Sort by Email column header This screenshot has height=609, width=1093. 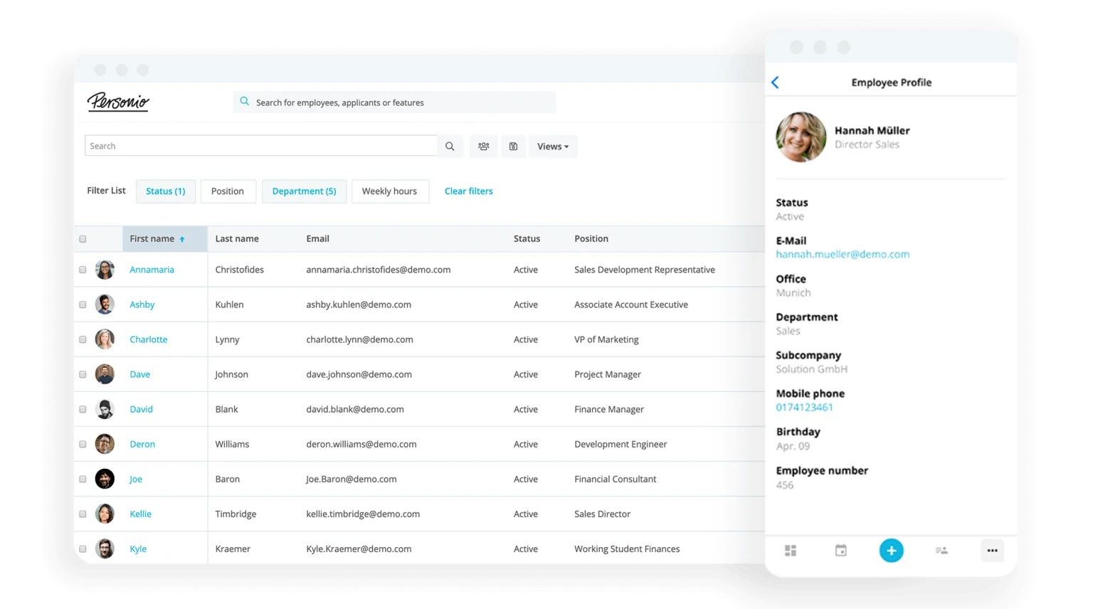point(317,239)
